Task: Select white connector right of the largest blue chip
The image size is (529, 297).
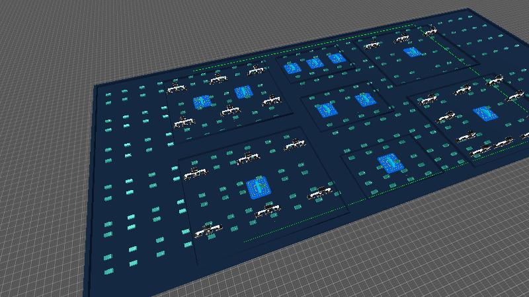Action: pos(320,192)
